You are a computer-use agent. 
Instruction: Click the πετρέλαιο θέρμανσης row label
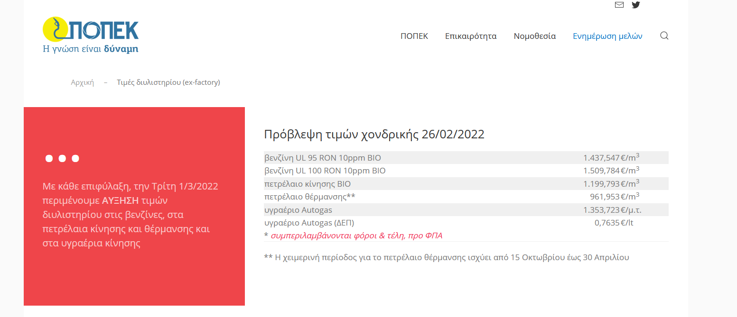[x=309, y=197]
